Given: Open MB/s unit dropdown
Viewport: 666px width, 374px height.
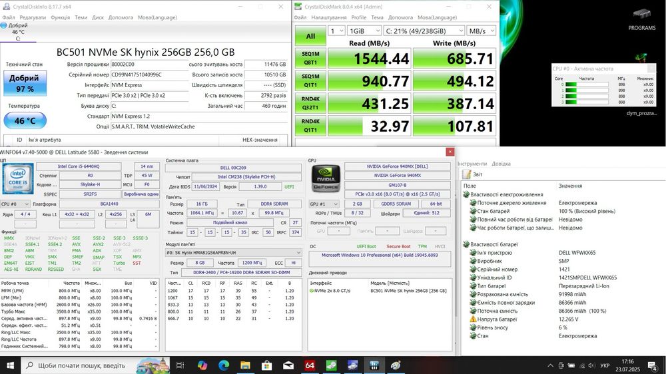Looking at the screenshot, I should (482, 31).
